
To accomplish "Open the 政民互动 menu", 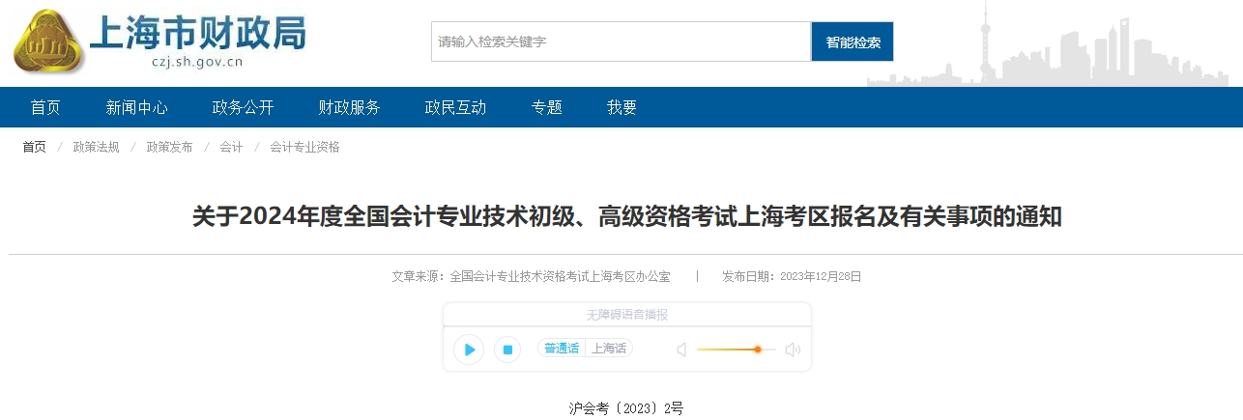I will pyautogui.click(x=456, y=107).
